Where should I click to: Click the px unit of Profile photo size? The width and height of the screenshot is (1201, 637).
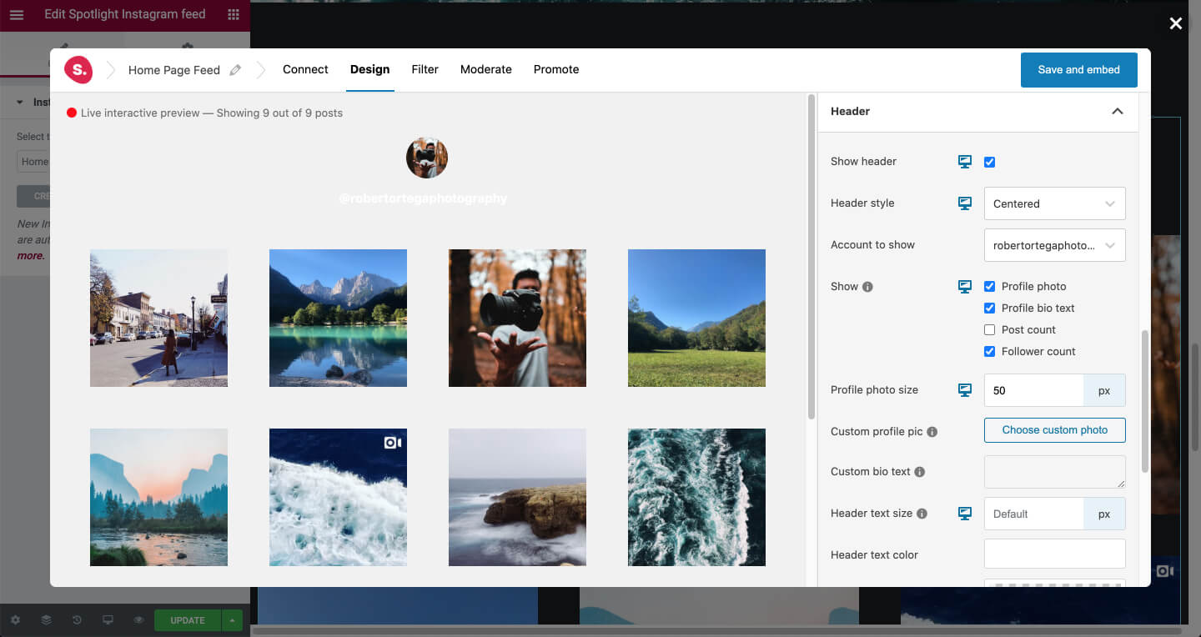pyautogui.click(x=1104, y=390)
